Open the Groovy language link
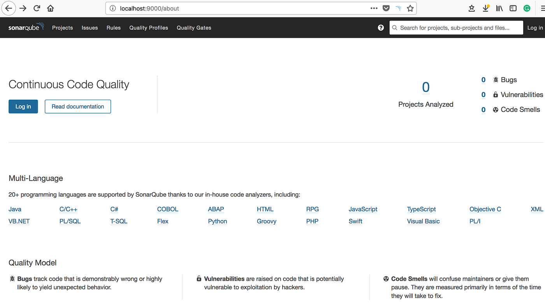 coord(267,221)
